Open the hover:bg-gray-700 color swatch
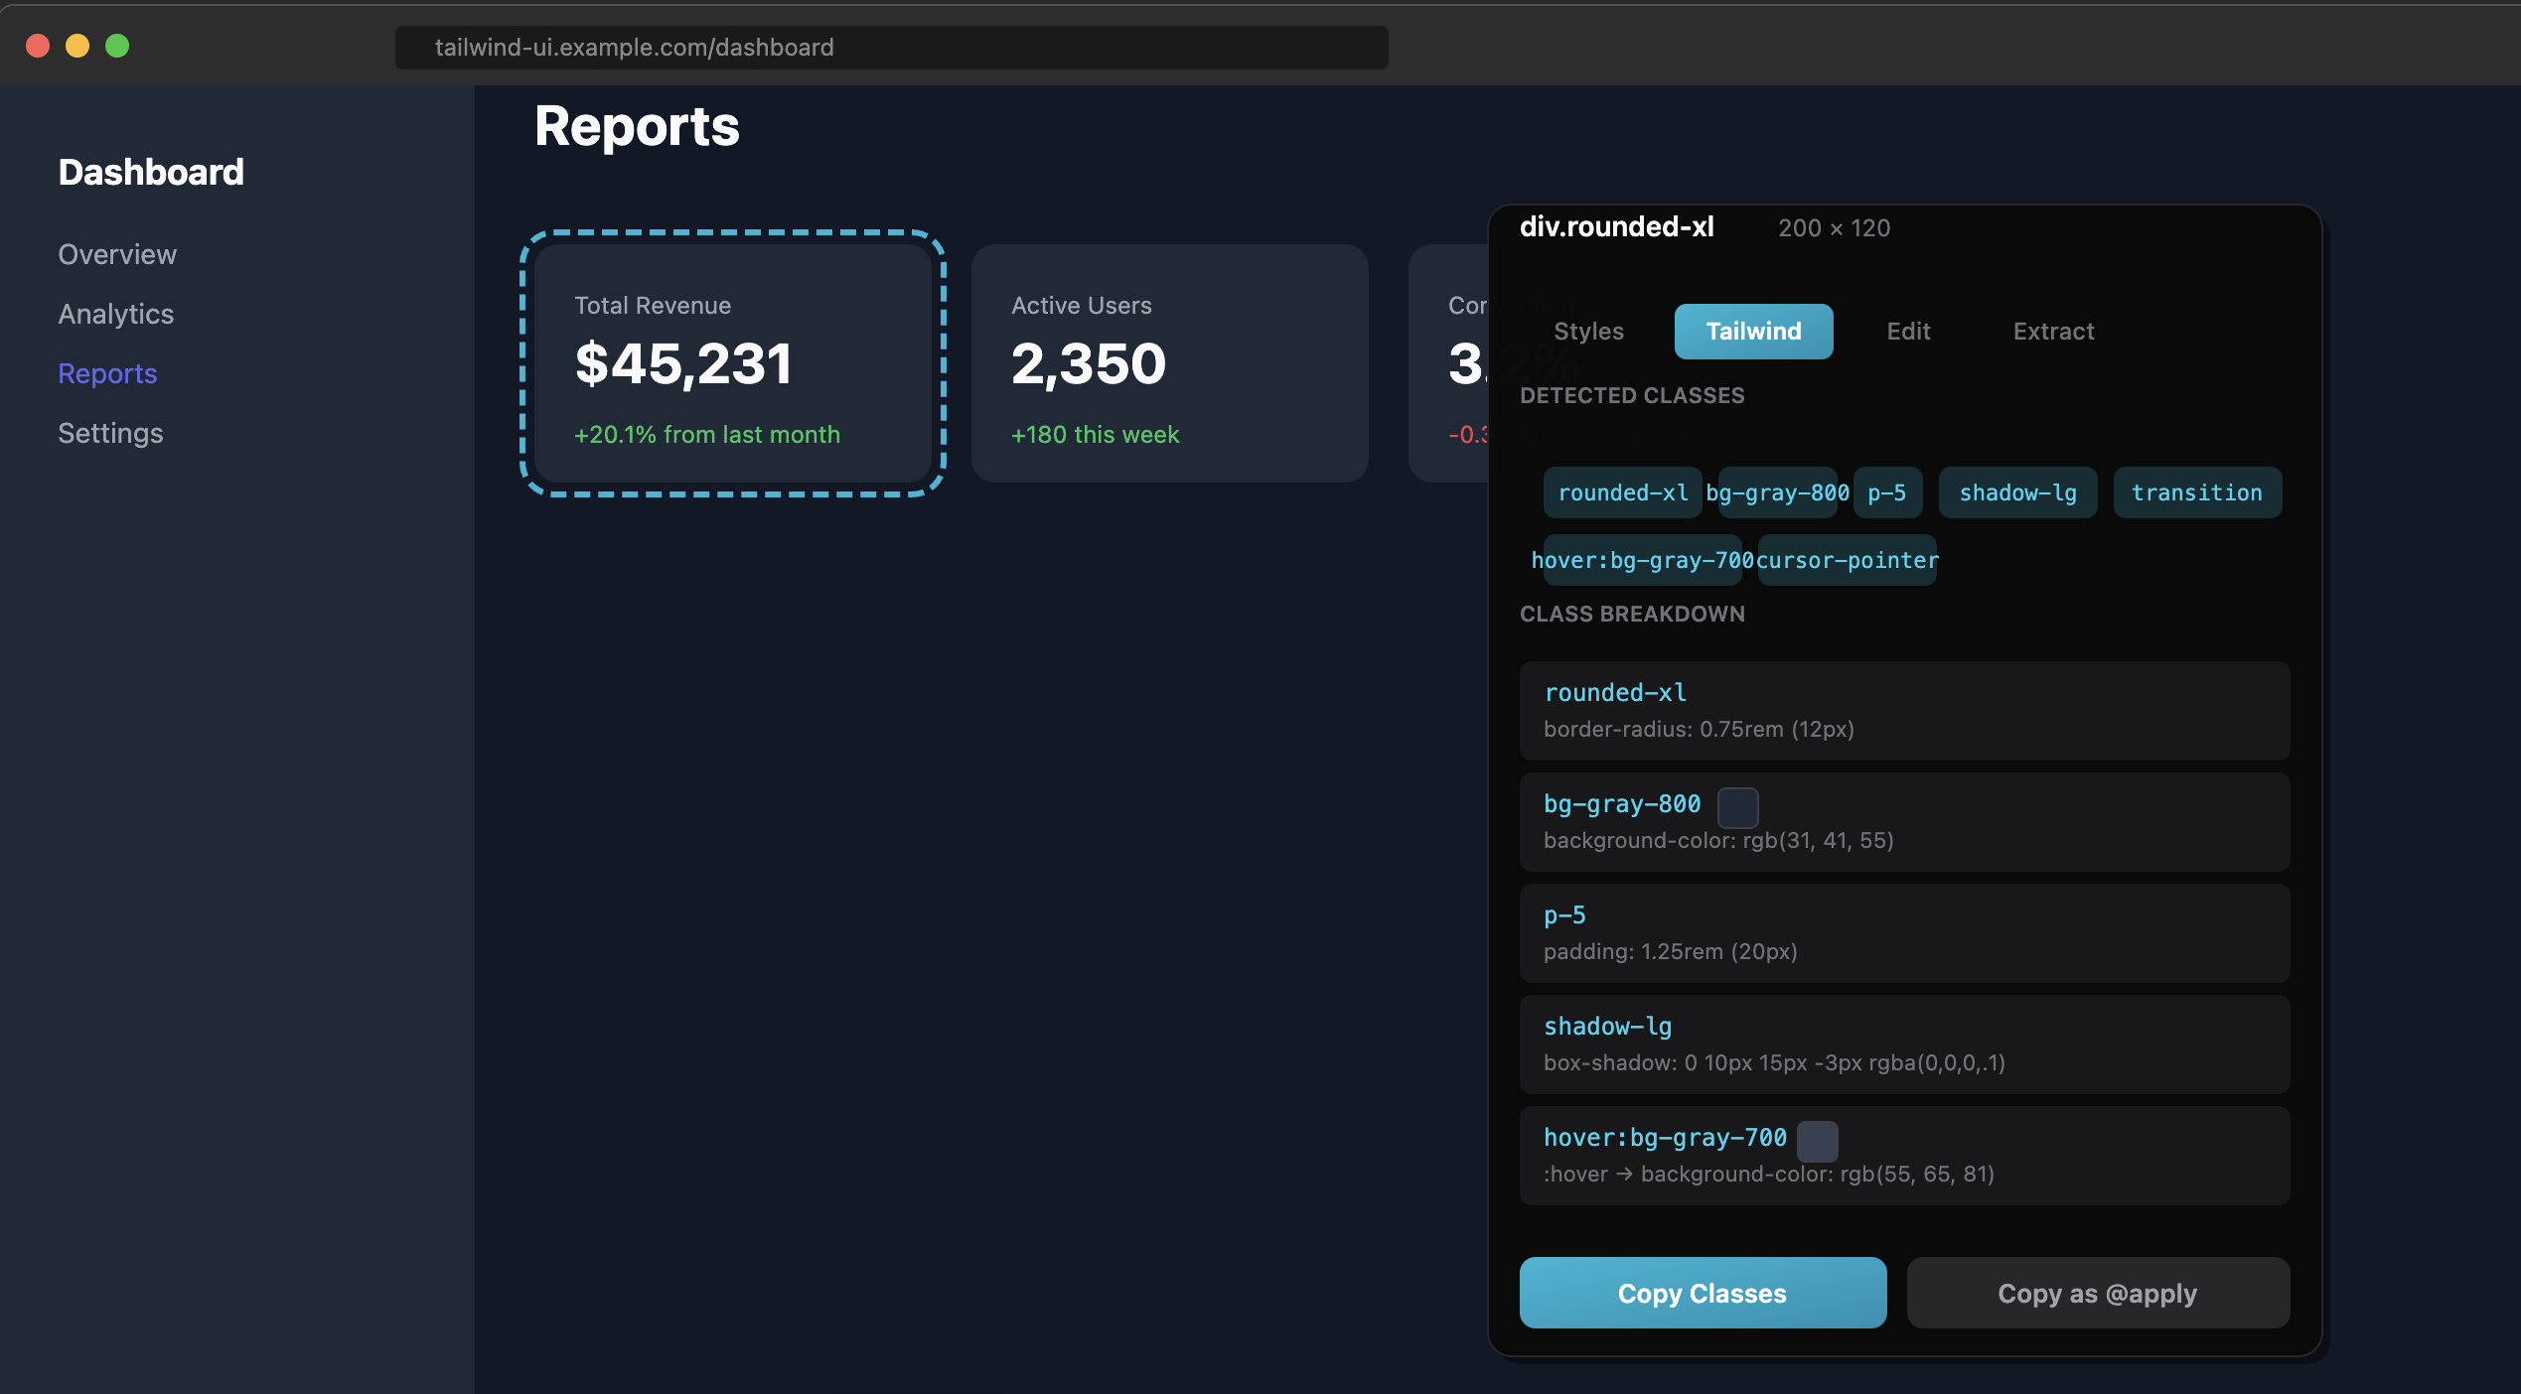2521x1394 pixels. coord(1818,1142)
